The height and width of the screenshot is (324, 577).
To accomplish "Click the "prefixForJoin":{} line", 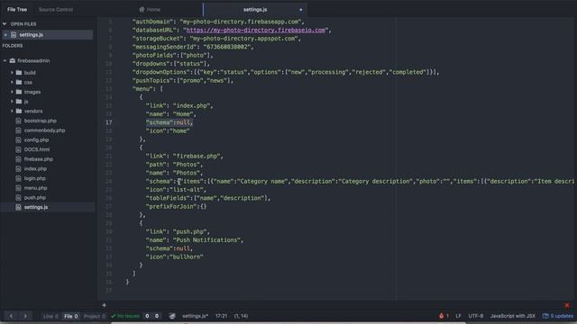I will coord(177,206).
